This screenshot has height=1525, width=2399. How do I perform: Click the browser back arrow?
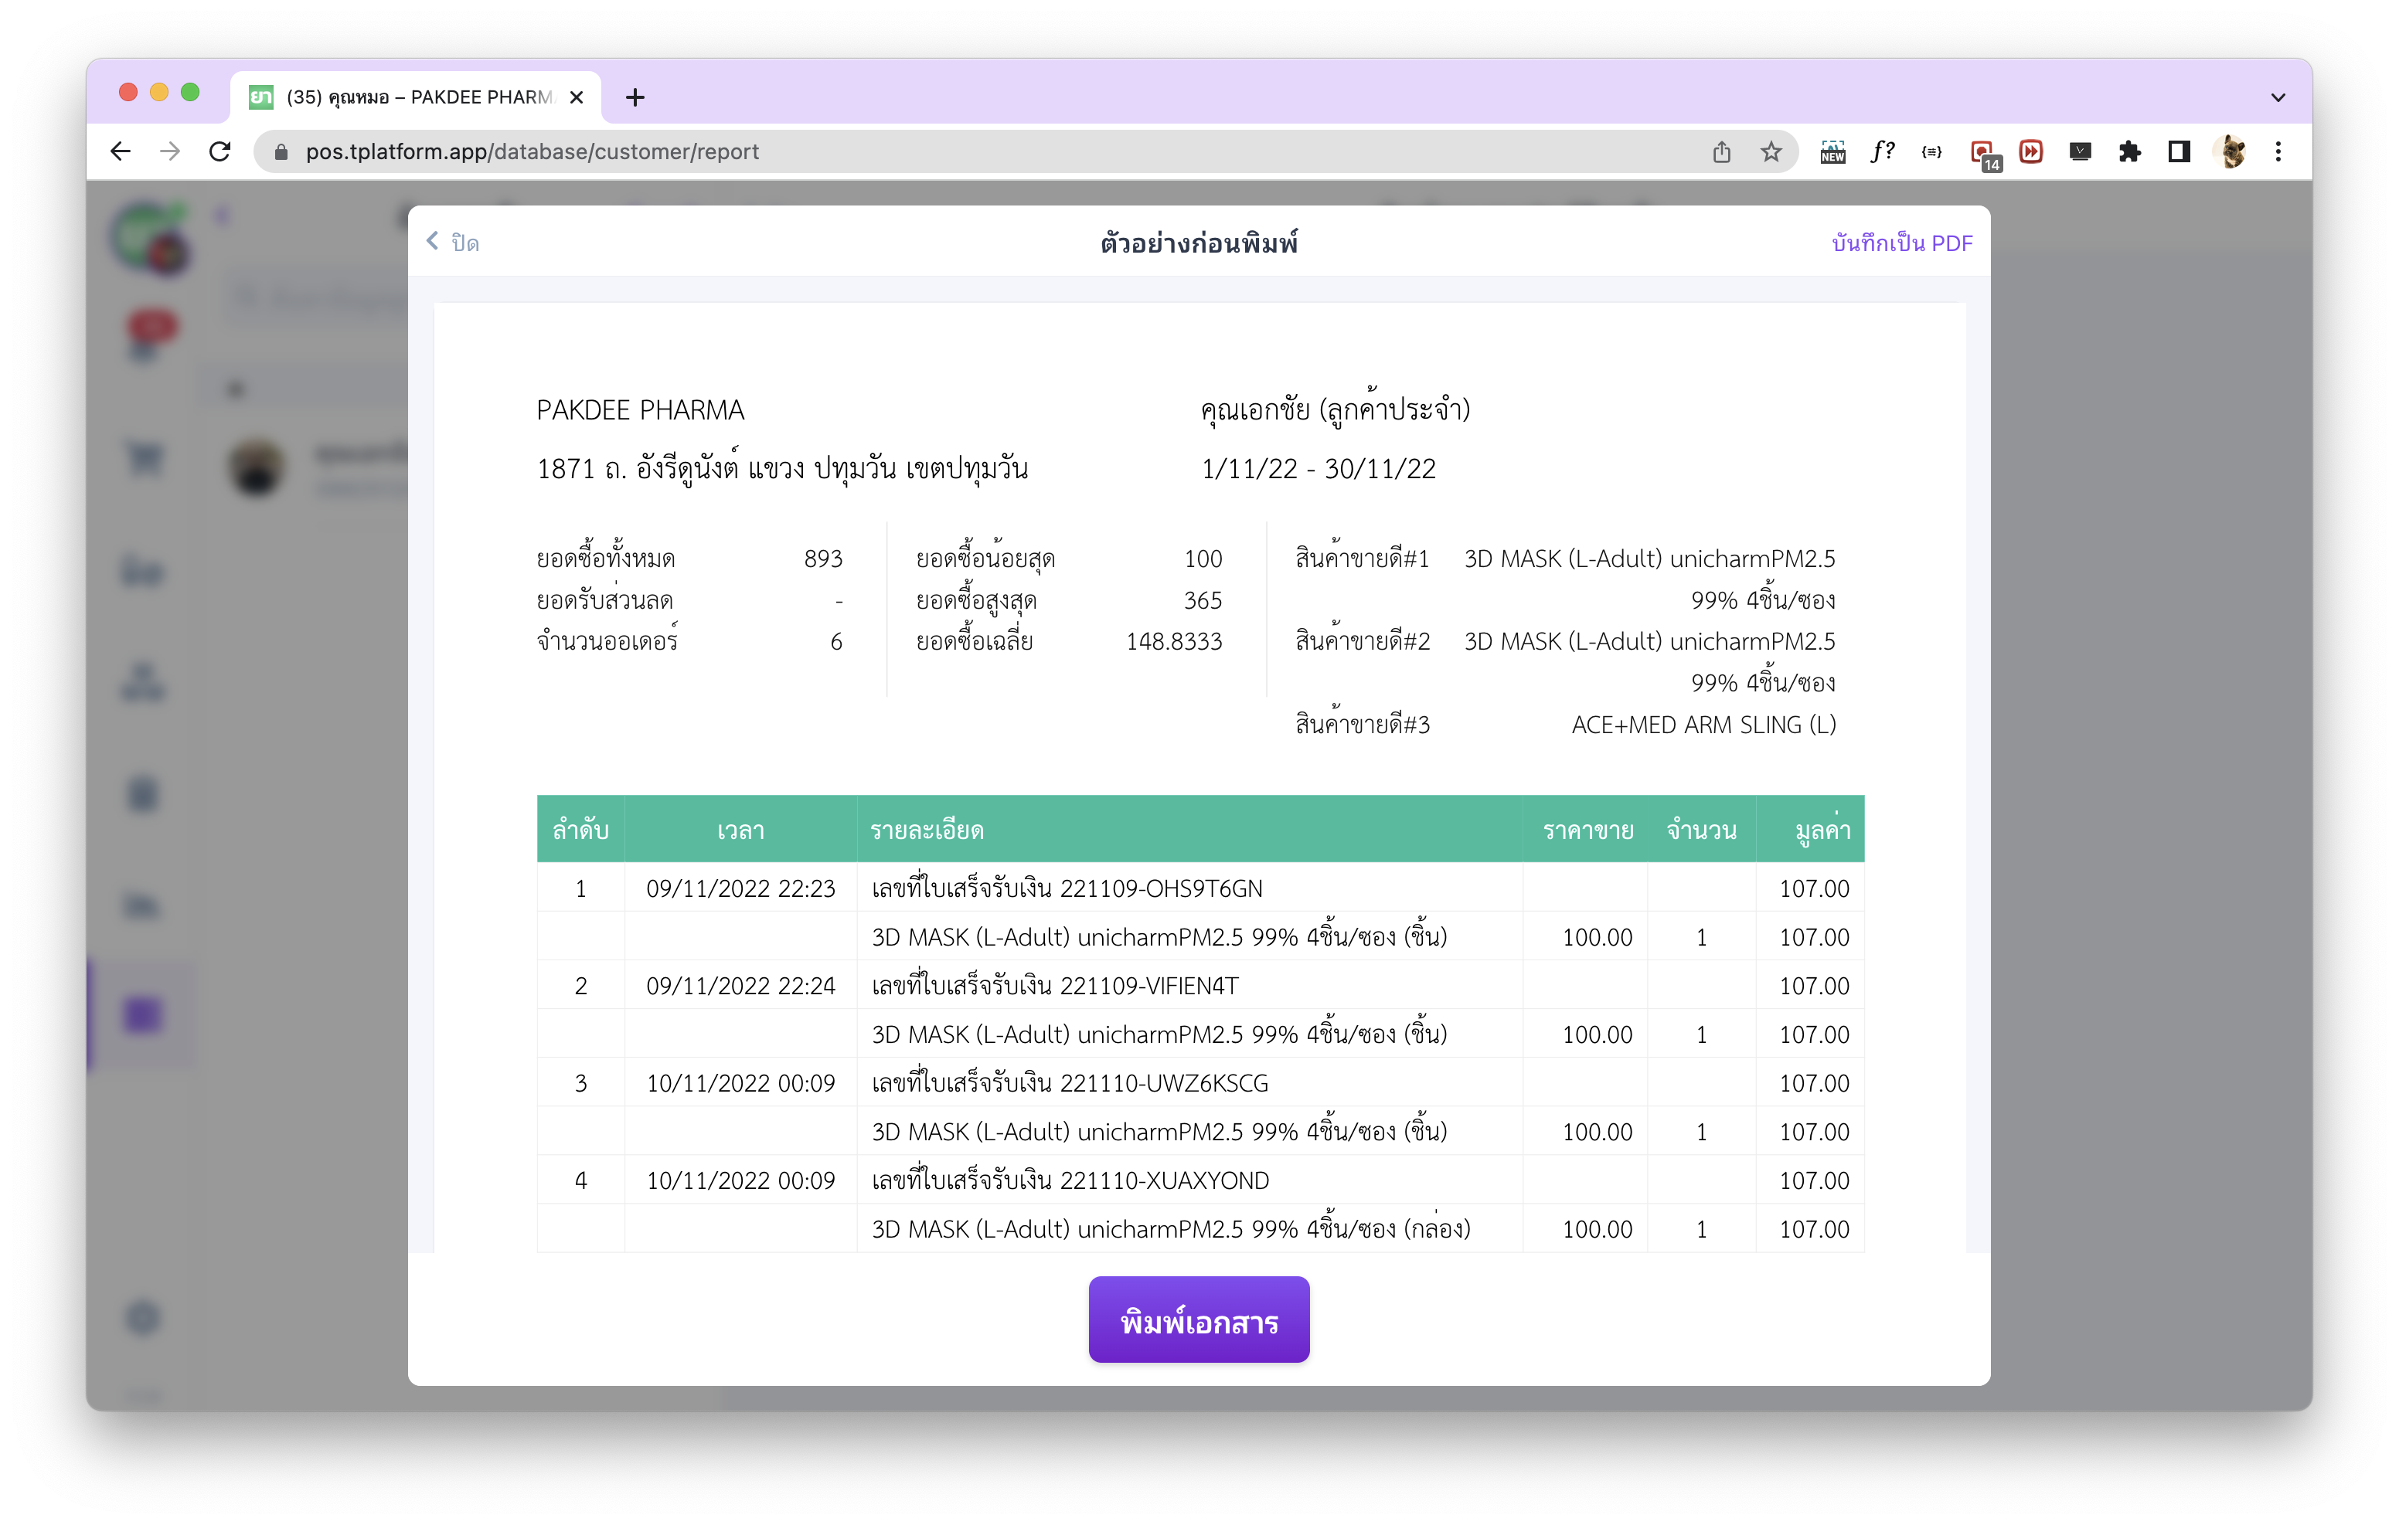(121, 151)
